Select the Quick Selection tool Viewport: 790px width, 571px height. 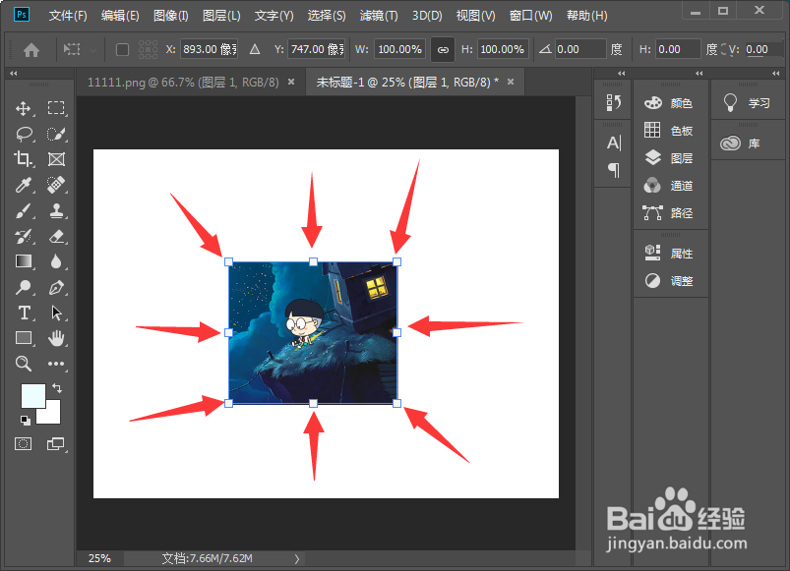click(56, 134)
